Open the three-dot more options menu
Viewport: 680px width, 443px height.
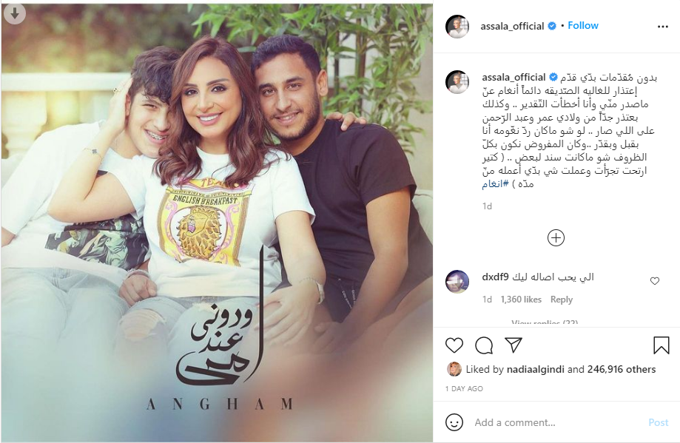tap(663, 27)
